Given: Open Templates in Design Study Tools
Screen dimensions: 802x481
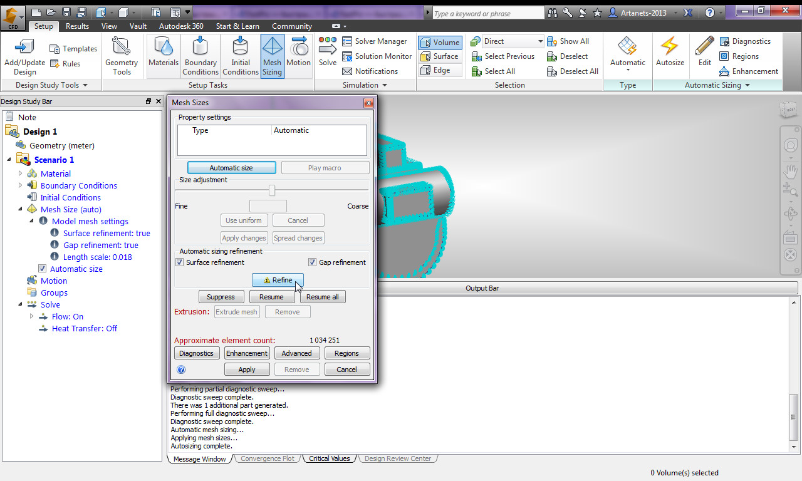Looking at the screenshot, I should 73,49.
